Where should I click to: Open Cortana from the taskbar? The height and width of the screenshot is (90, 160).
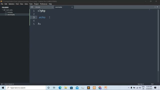[x=48, y=88]
